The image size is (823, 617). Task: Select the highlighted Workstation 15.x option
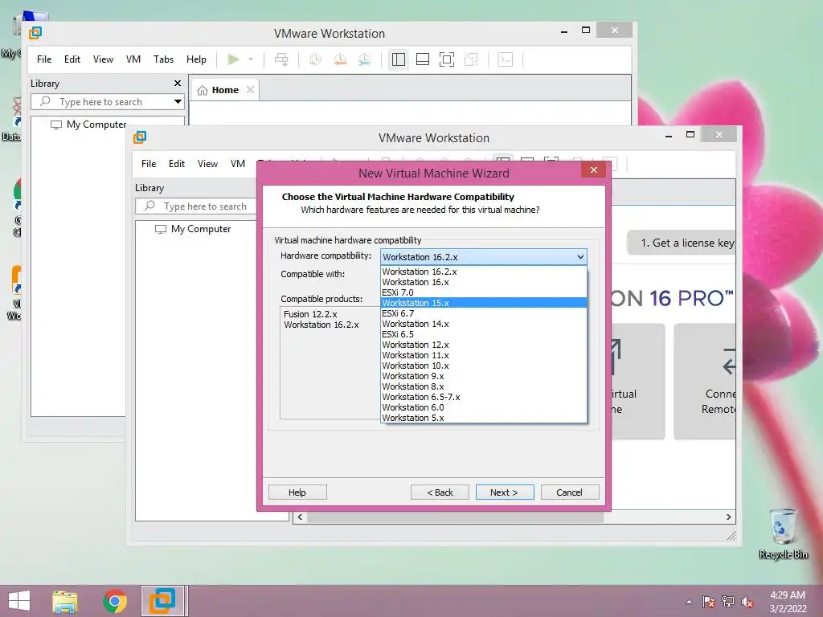point(483,303)
